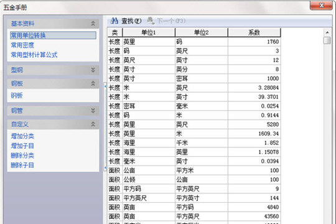Expand the 钢管 section
The image size is (336, 224).
93,111
